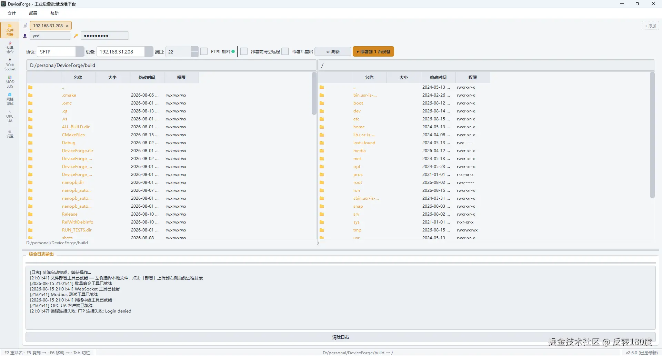Open the 帮助 menu
662x356 pixels.
[x=54, y=13]
